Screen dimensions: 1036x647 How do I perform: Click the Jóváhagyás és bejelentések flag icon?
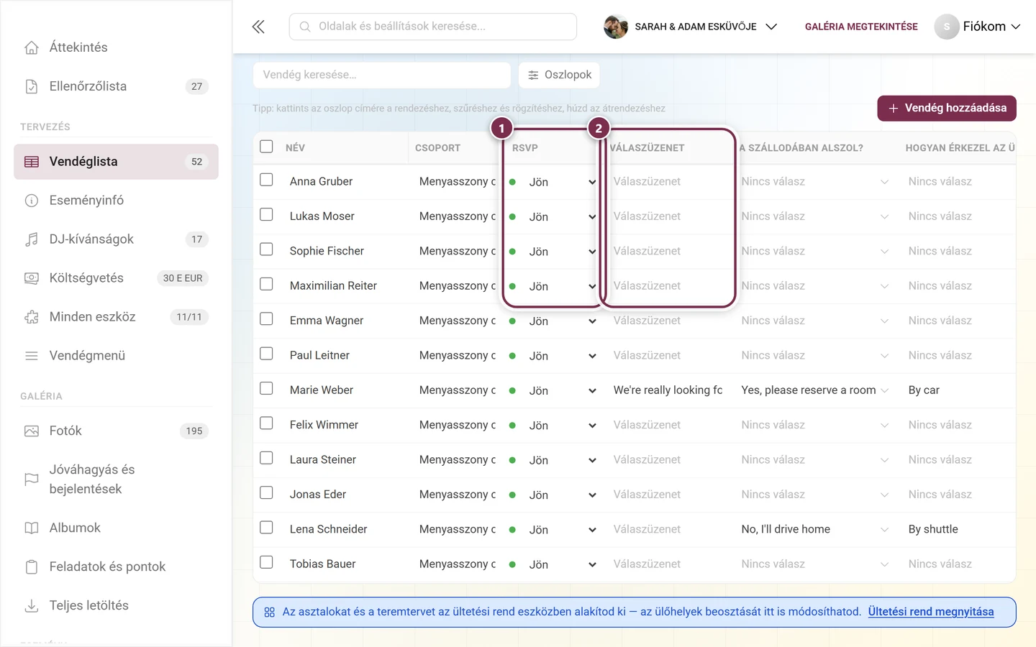pyautogui.click(x=32, y=479)
